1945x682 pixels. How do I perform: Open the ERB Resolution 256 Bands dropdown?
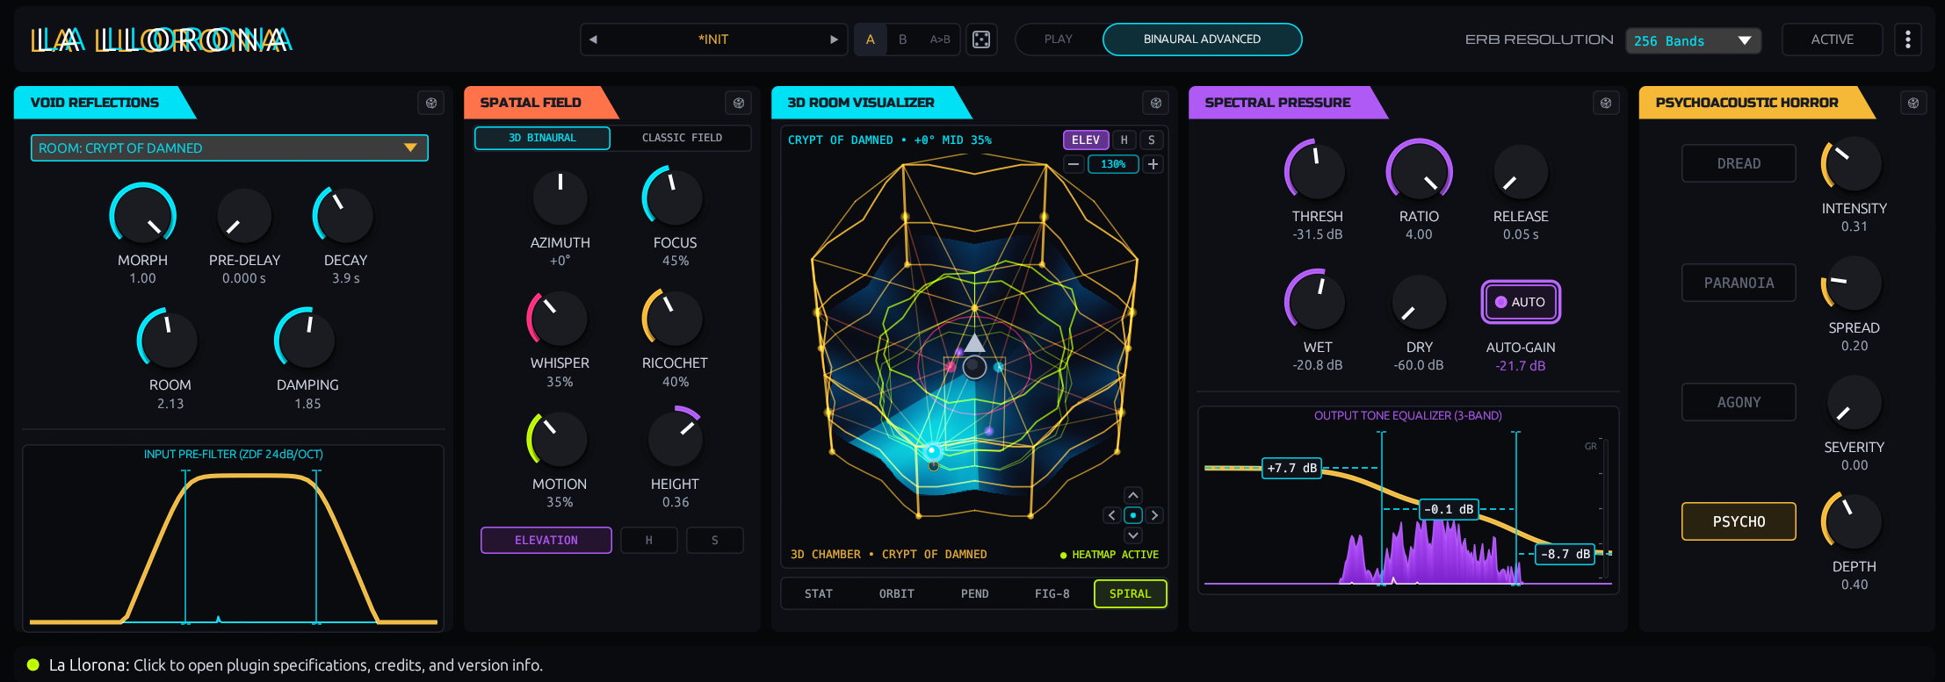tap(1693, 40)
